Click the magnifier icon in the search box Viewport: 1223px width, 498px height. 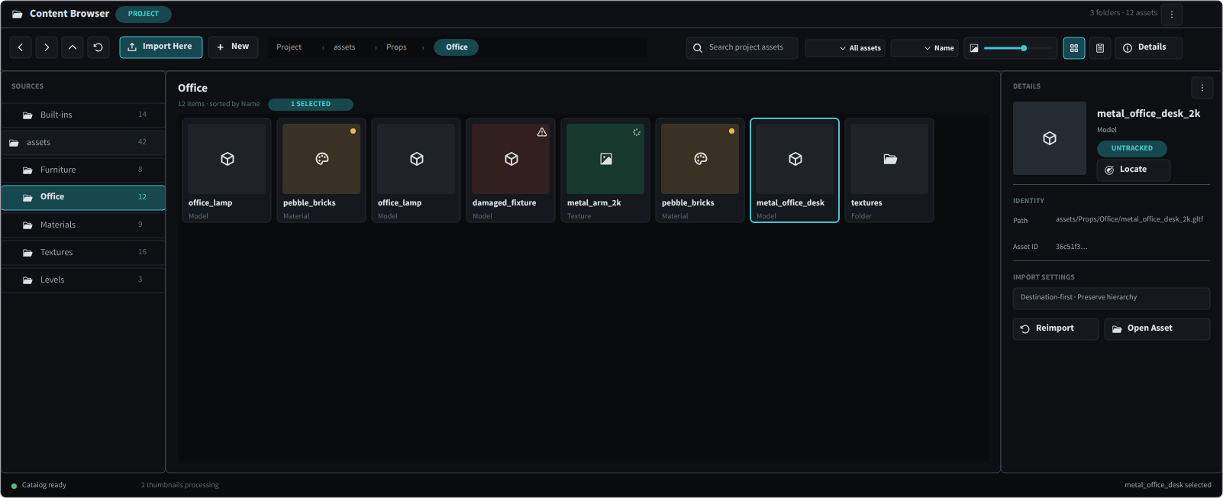[698, 48]
